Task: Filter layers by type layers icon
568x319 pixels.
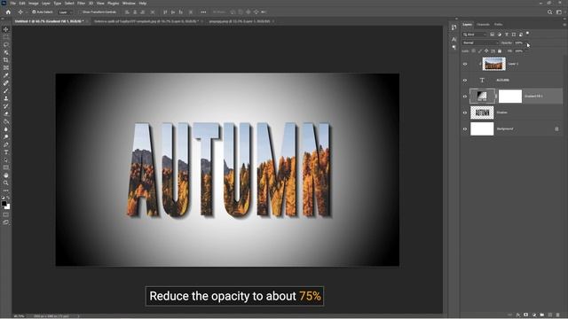Action: click(x=507, y=35)
